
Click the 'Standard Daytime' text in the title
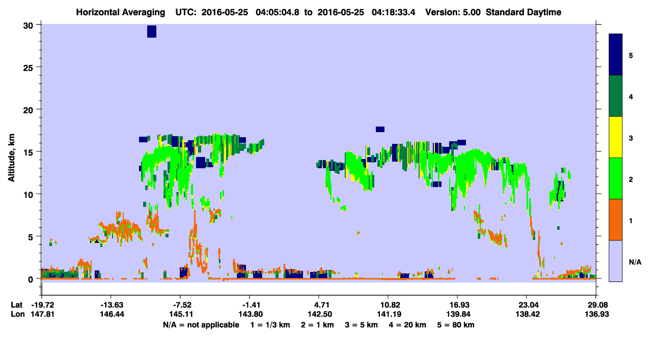(x=523, y=12)
